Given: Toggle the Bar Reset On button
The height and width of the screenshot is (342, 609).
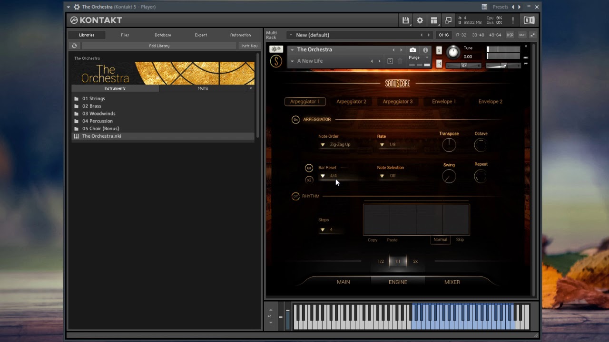Looking at the screenshot, I should (x=309, y=168).
